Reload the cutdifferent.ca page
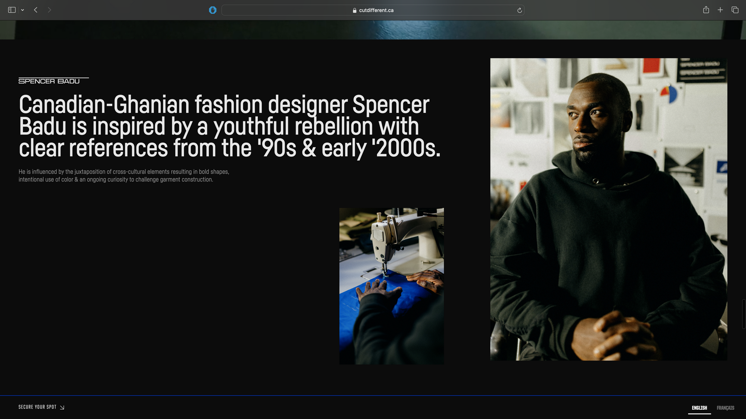Viewport: 746px width, 419px height. pos(519,10)
